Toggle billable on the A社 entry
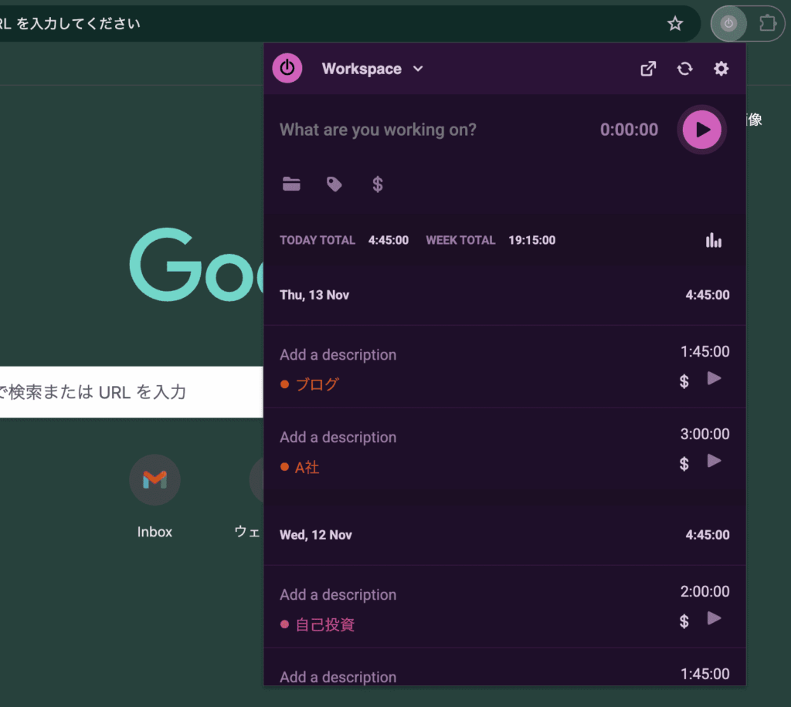791x707 pixels. tap(684, 464)
